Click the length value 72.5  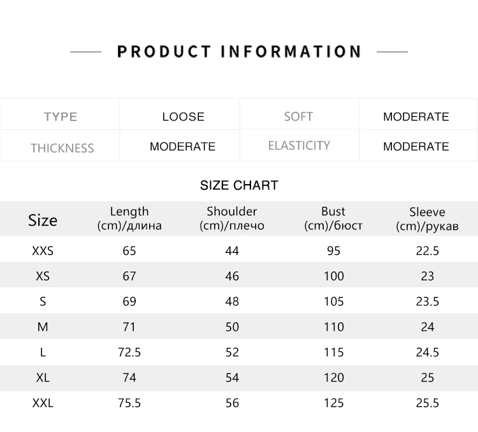click(x=129, y=352)
